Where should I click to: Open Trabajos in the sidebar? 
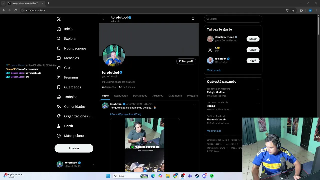coord(67,97)
